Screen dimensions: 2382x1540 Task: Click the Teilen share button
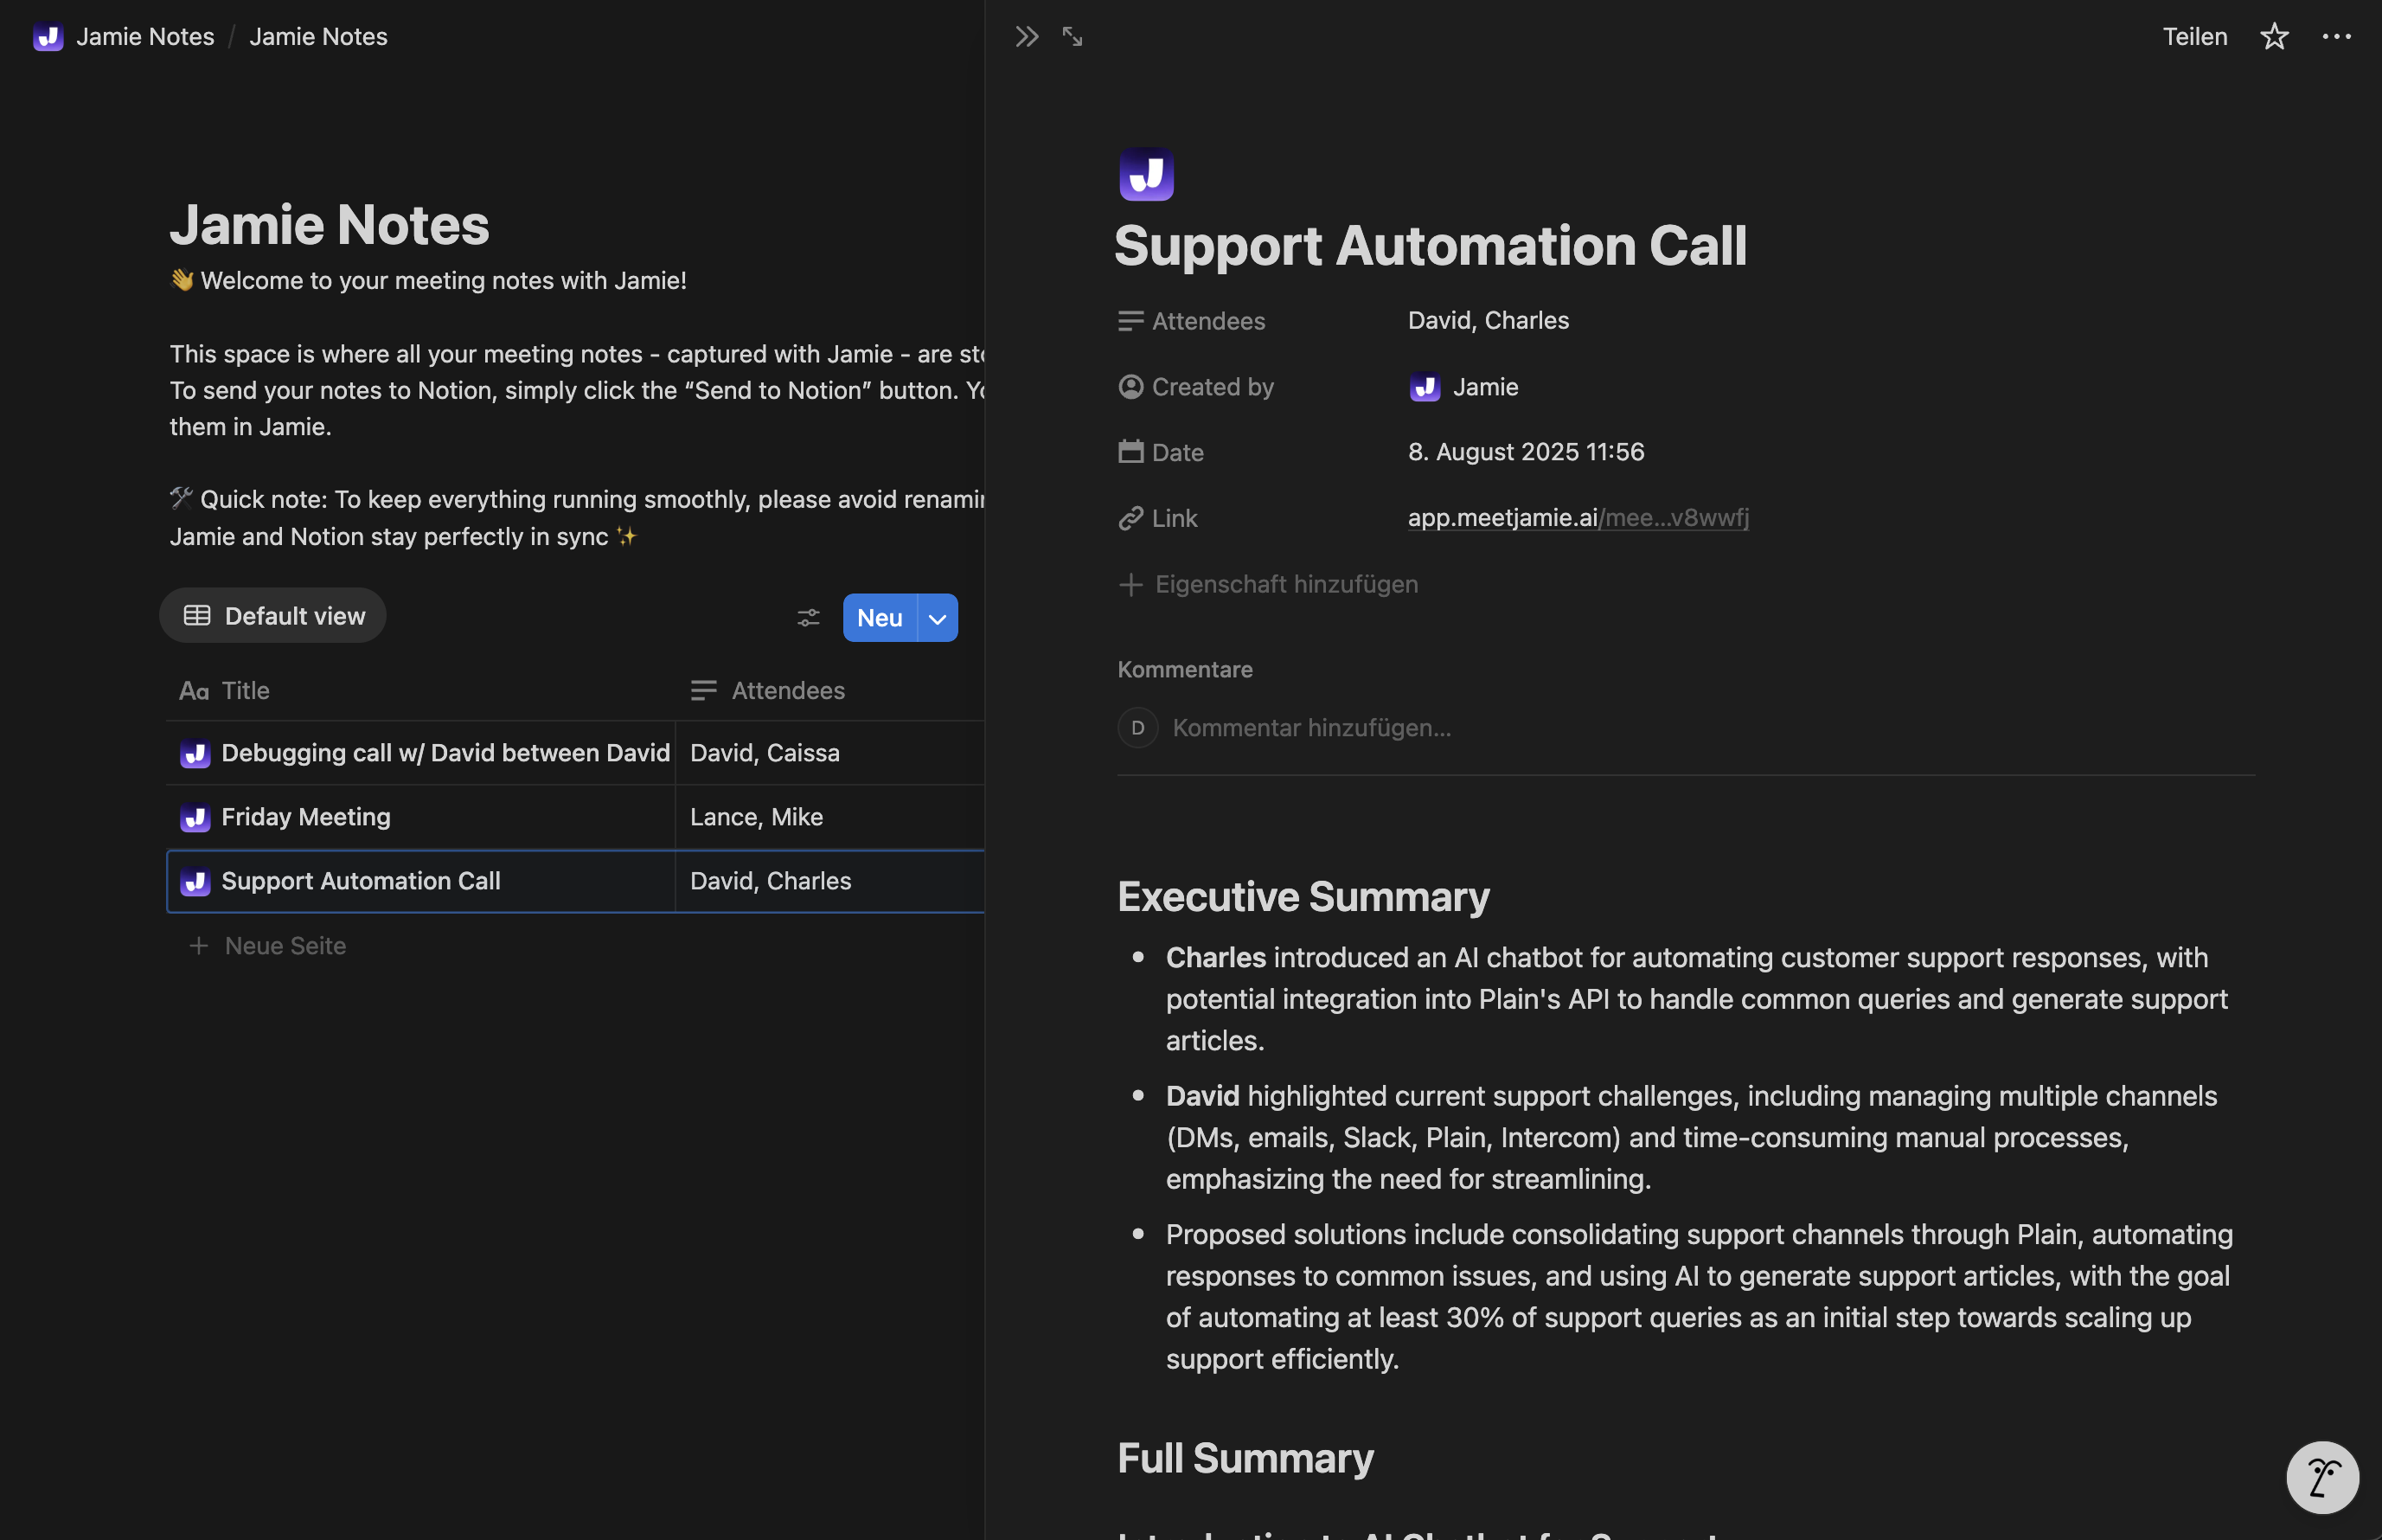point(2195,37)
